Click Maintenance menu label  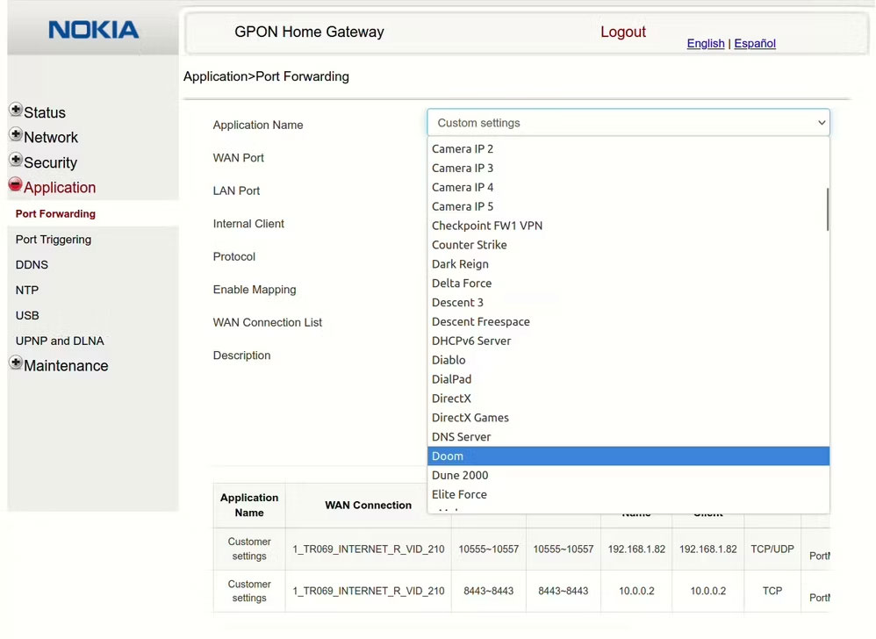pos(66,366)
